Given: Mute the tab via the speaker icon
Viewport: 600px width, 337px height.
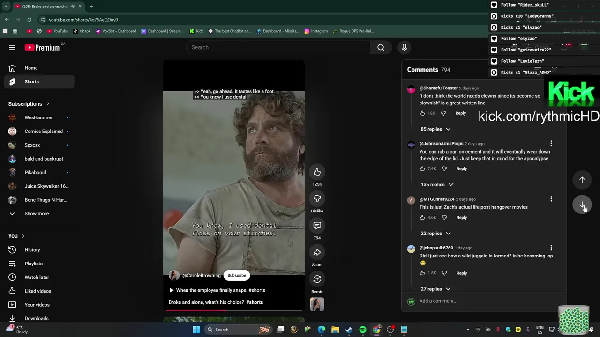Looking at the screenshot, I should [x=72, y=7].
